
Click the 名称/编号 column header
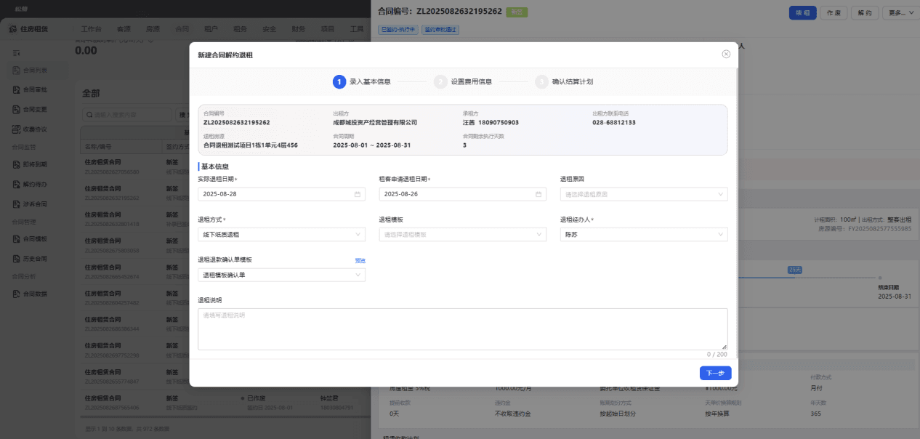pos(97,146)
